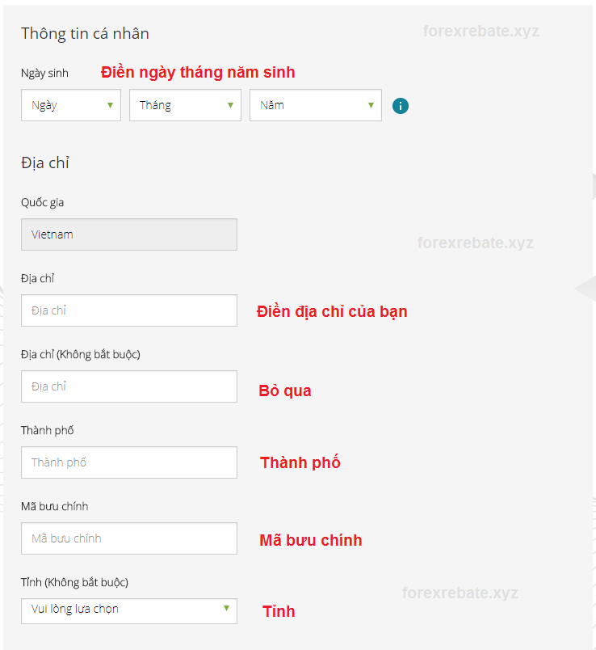Click the 'Địa chỉ (Không bắt buộc)' label

coord(81,354)
